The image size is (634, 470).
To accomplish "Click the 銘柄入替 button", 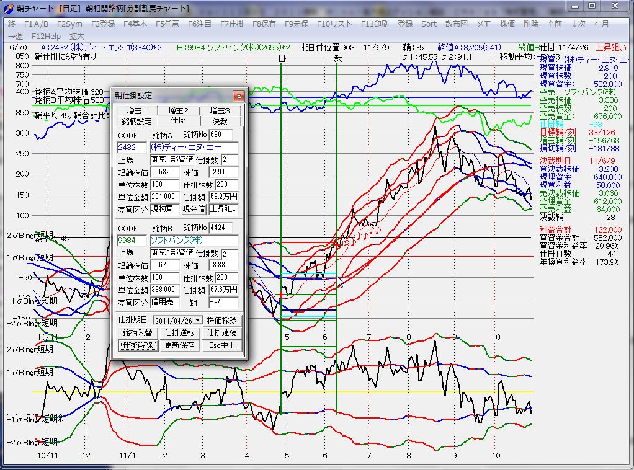I will coord(138,333).
